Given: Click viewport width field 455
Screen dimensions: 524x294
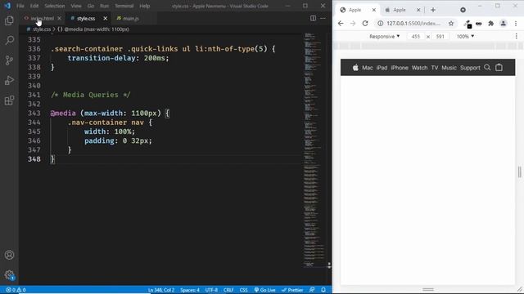Looking at the screenshot, I should 415,37.
